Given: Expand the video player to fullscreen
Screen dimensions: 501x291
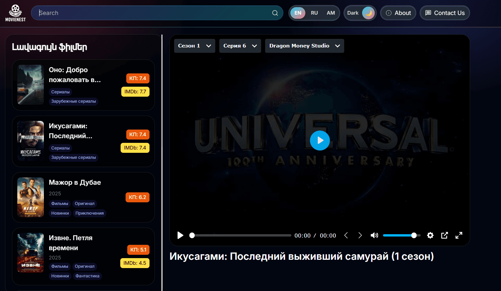Looking at the screenshot, I should pos(459,235).
